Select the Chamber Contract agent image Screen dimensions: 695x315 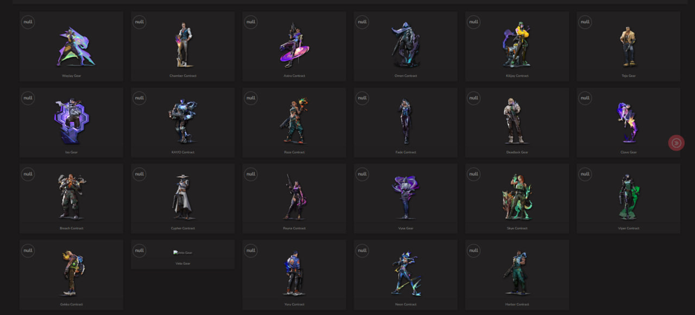coord(183,46)
